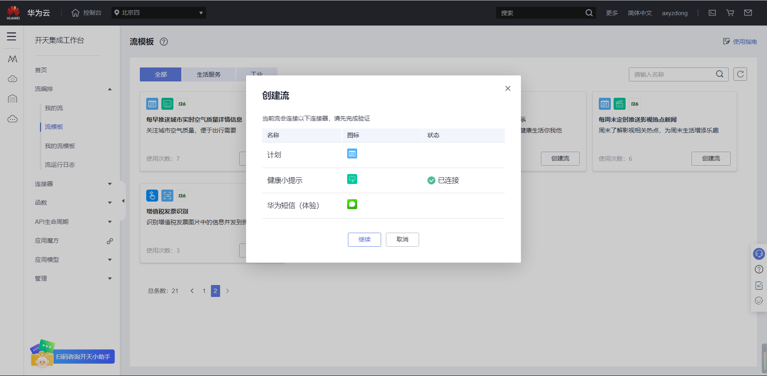
Task: Click the 华为短信 connector icon
Action: click(352, 204)
